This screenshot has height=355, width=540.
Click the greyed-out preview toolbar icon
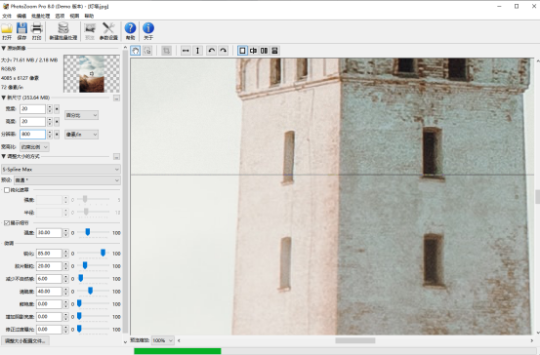point(90,28)
